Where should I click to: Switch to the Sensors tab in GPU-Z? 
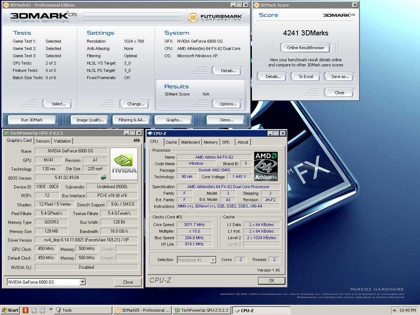[43, 141]
